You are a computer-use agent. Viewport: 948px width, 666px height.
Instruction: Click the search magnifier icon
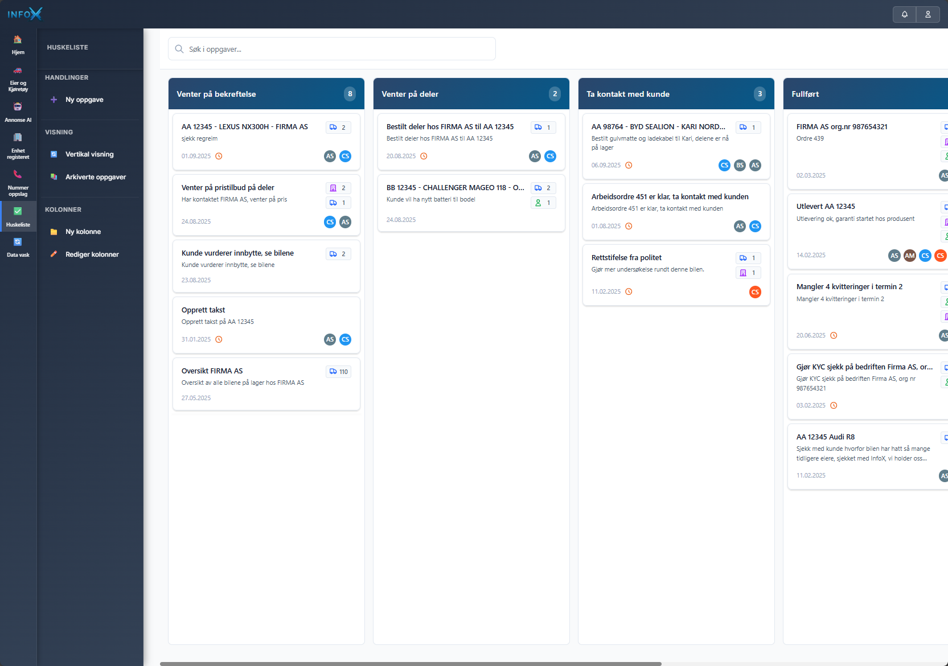(x=179, y=49)
